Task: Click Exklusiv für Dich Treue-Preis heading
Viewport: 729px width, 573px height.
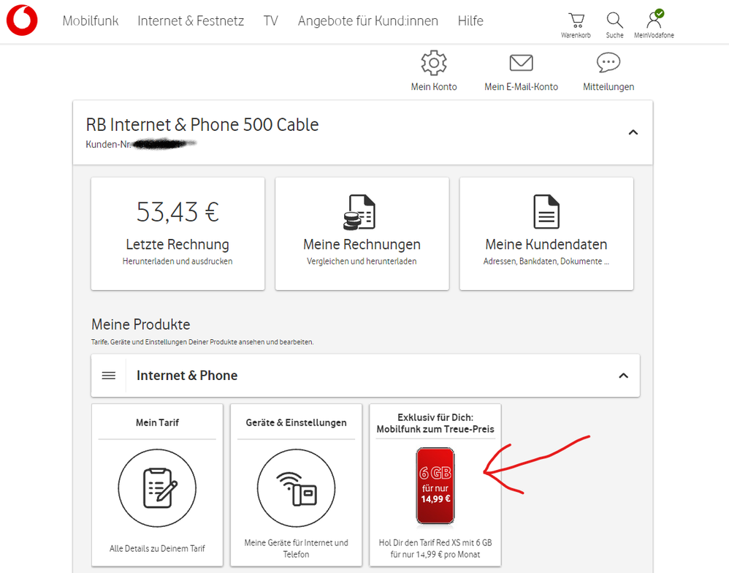Action: pyautogui.click(x=435, y=423)
